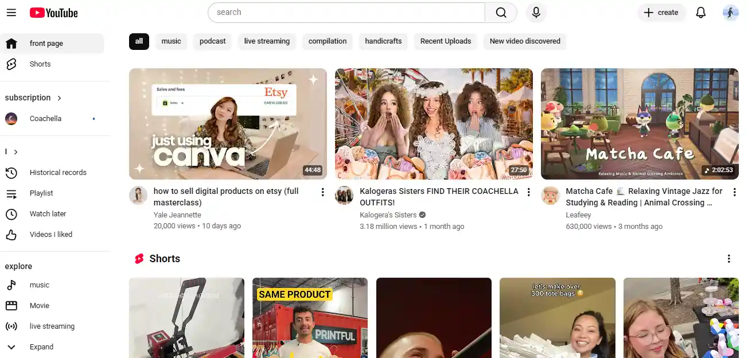The height and width of the screenshot is (358, 748).
Task: Click the Kalogera's Sisters channel avatar
Action: [x=344, y=196]
